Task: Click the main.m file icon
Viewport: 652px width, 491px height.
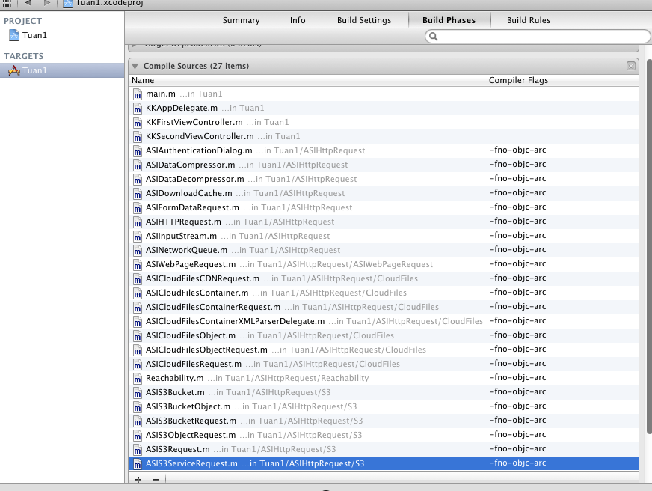Action: tap(138, 94)
